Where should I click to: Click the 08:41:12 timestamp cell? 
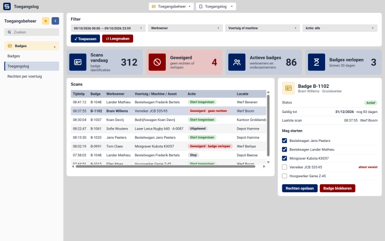click(x=80, y=102)
